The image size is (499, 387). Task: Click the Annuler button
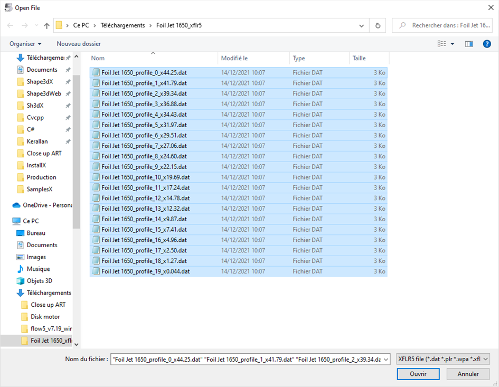[x=468, y=374]
